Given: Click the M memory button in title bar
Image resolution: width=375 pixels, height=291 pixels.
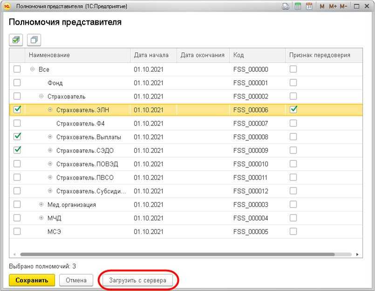Looking at the screenshot, I should (x=322, y=7).
